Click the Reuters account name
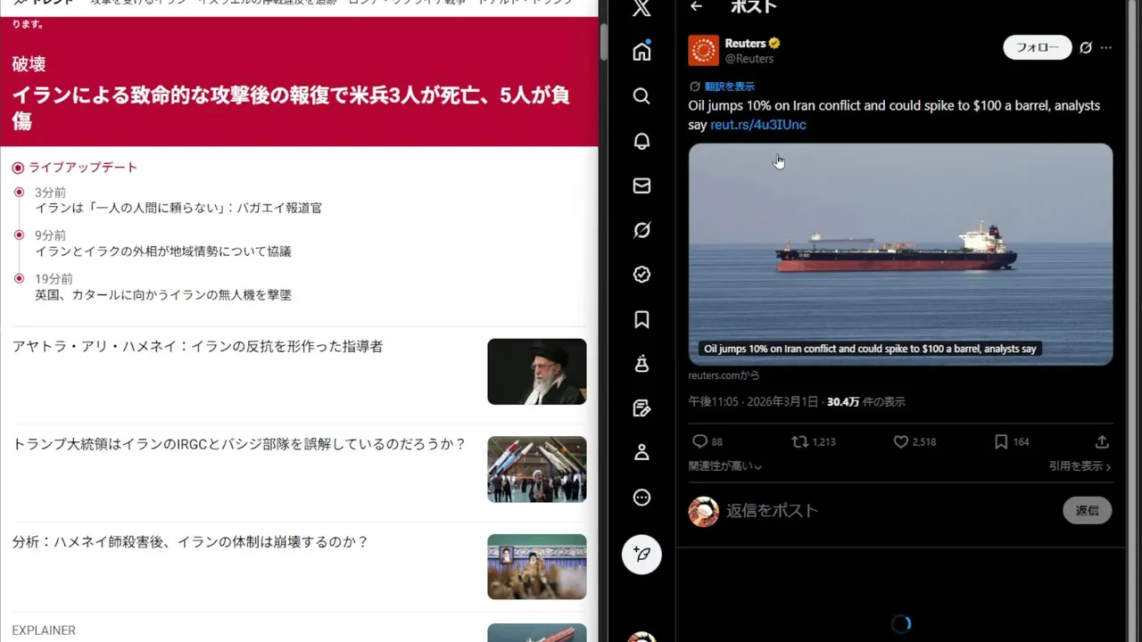 746,43
